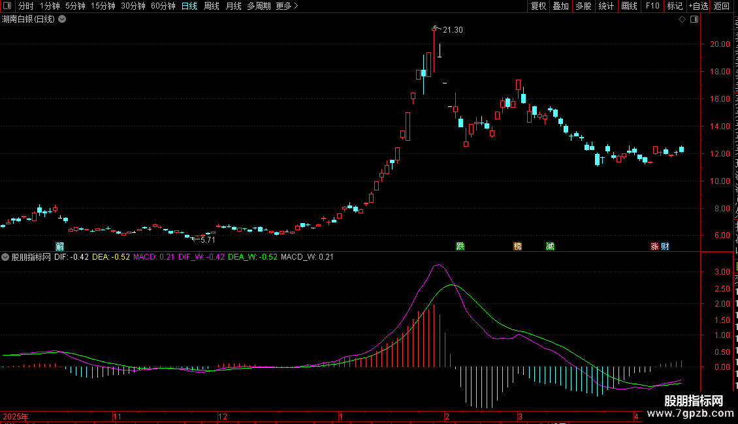Click the blue 财 marker icon
This screenshot has width=738, height=424.
pyautogui.click(x=665, y=247)
